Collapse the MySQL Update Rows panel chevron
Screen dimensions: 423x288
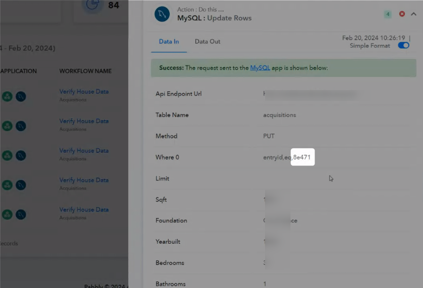point(414,14)
